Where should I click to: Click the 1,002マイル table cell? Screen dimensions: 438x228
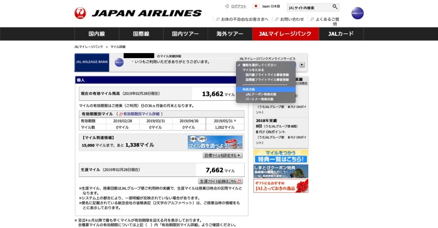click(x=225, y=127)
